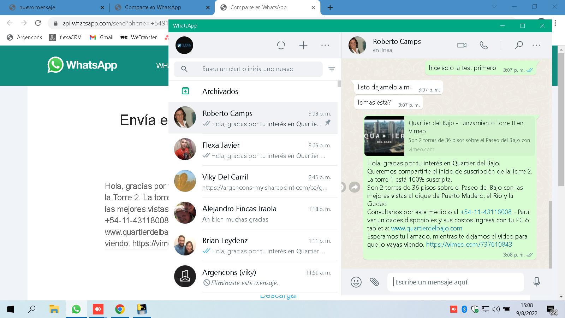Click Chrome page vertical scrollbar
Screen dimensions: 565x318
click(561, 120)
